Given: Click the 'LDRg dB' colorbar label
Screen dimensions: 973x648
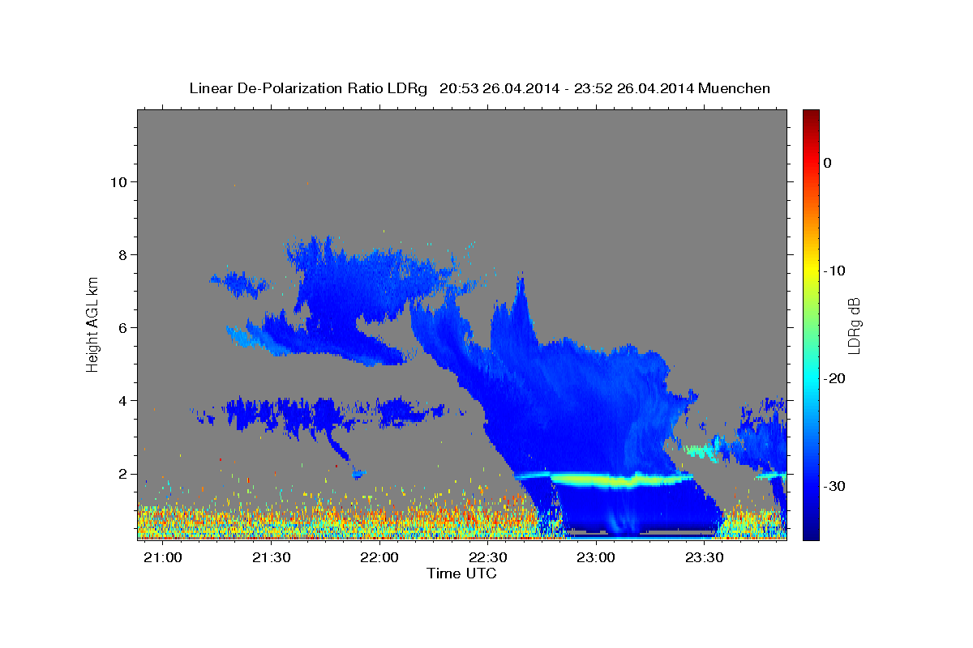Looking at the screenshot, I should coord(853,326).
